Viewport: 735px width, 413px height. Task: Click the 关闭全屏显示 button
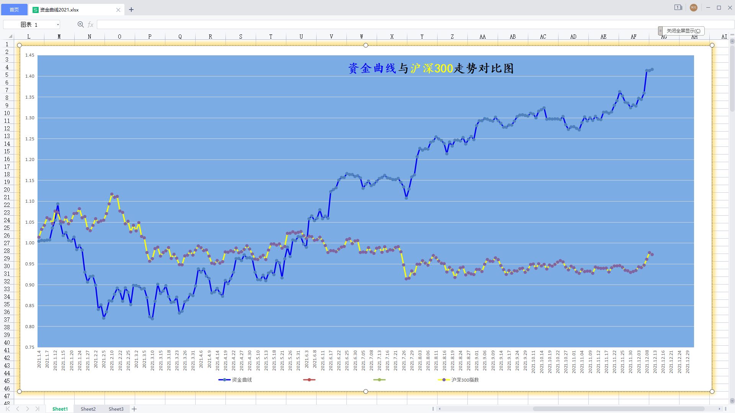[683, 31]
